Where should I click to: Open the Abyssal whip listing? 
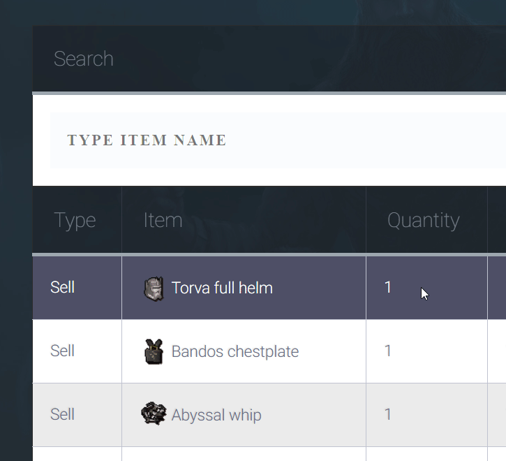tap(216, 415)
